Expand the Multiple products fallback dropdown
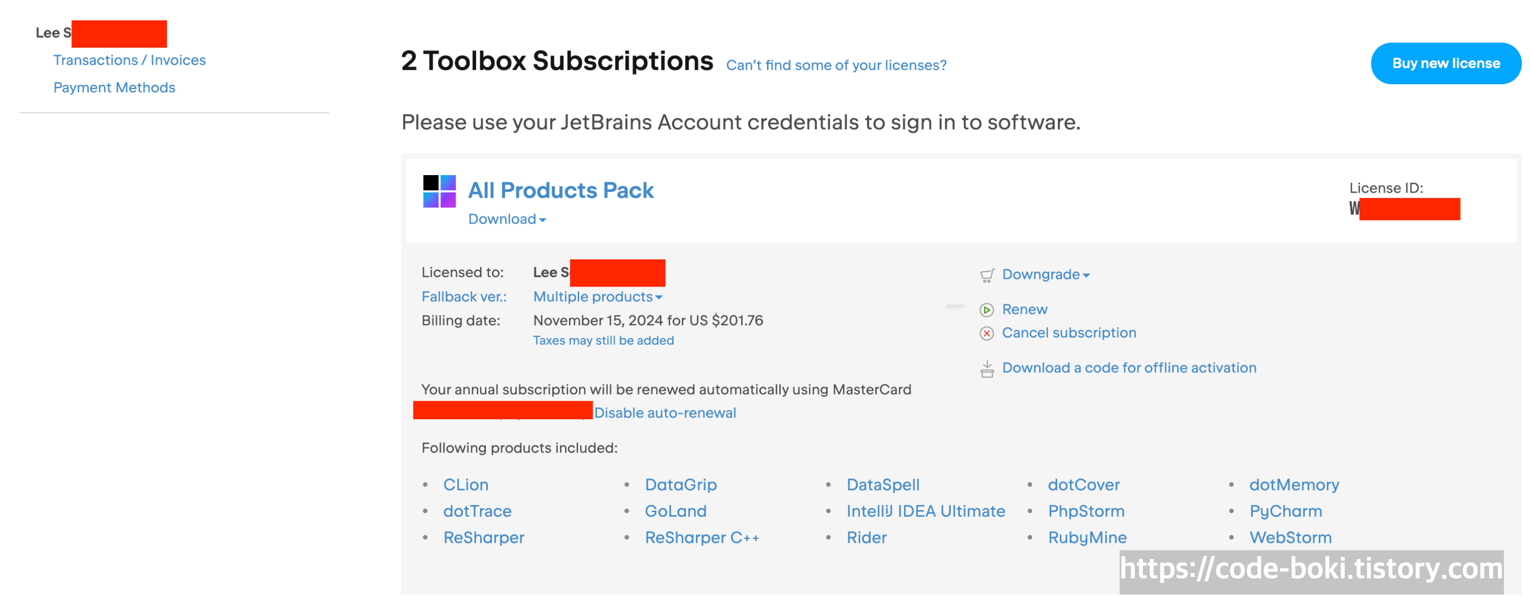The height and width of the screenshot is (605, 1531). pyautogui.click(x=597, y=297)
